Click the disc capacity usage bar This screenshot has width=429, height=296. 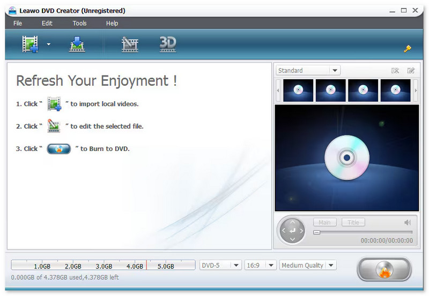(x=103, y=265)
